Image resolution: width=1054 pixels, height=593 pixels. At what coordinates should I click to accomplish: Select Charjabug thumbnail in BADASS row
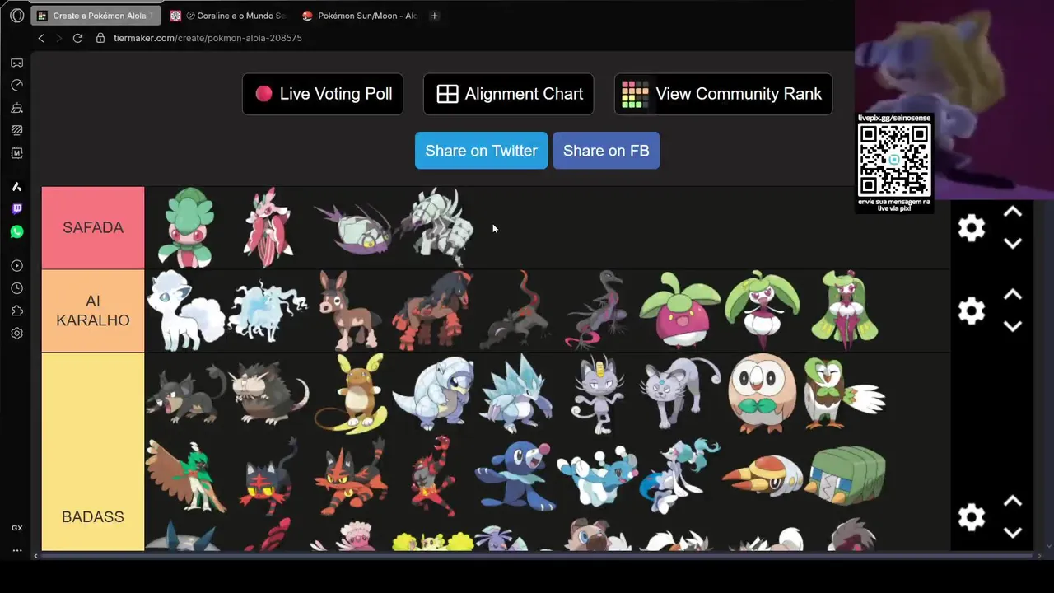[846, 475]
